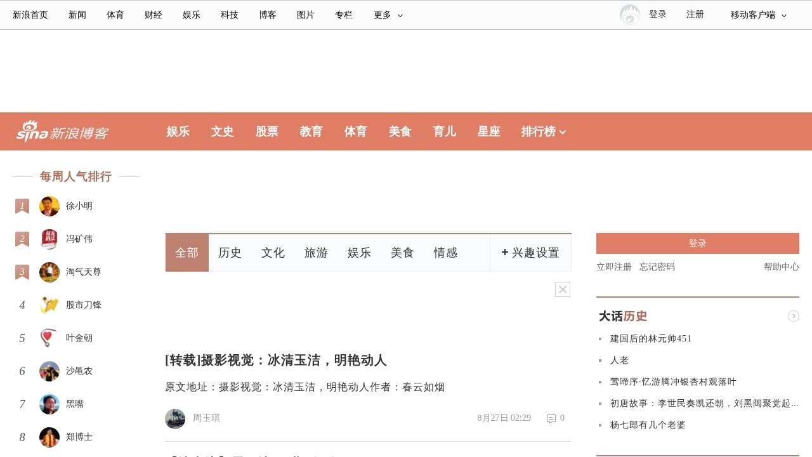Image resolution: width=812 pixels, height=457 pixels.
Task: Open 美食 in the orange nav bar
Action: point(400,131)
